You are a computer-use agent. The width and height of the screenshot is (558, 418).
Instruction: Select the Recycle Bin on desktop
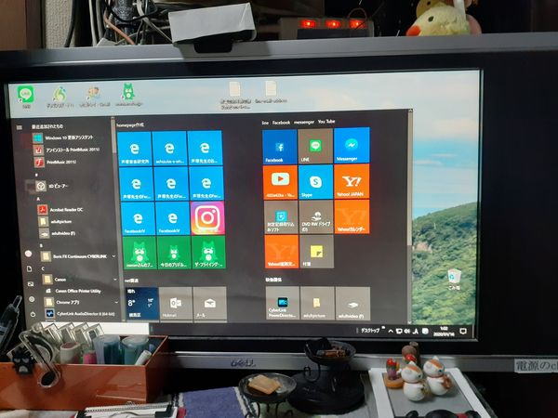click(x=454, y=280)
